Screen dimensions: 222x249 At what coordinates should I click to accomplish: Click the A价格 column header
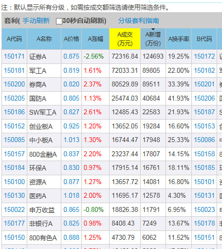tap(71, 39)
